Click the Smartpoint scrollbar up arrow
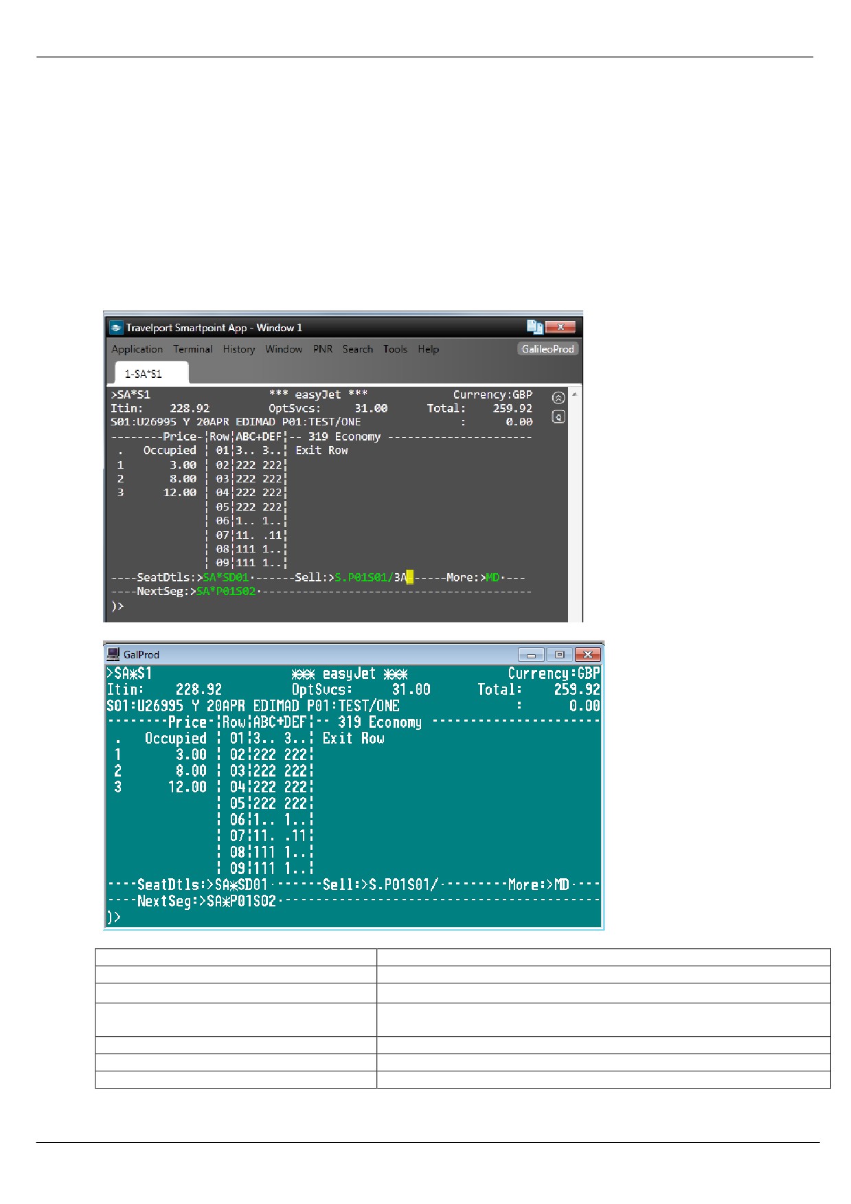 coord(574,394)
